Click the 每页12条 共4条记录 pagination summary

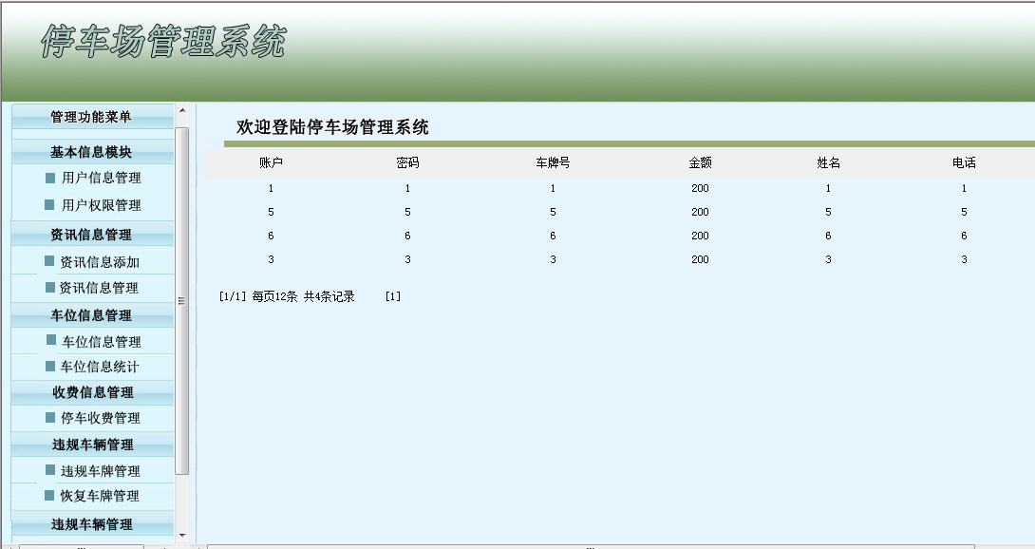click(x=303, y=296)
